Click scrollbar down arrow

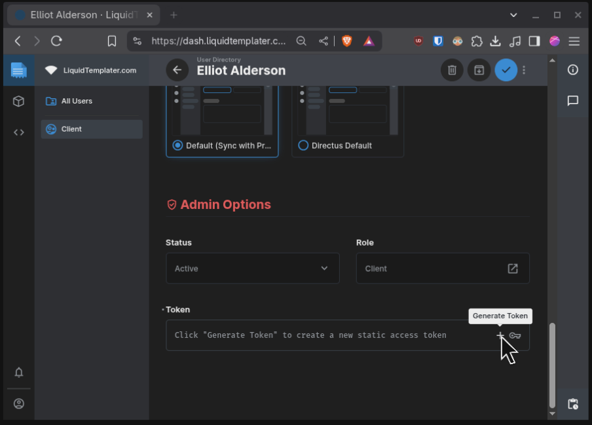point(552,414)
